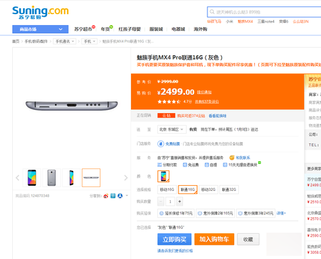This screenshot has height=259, width=321.
Task: Choose 意外保障3年245元 warranty option
Action: 256,213
